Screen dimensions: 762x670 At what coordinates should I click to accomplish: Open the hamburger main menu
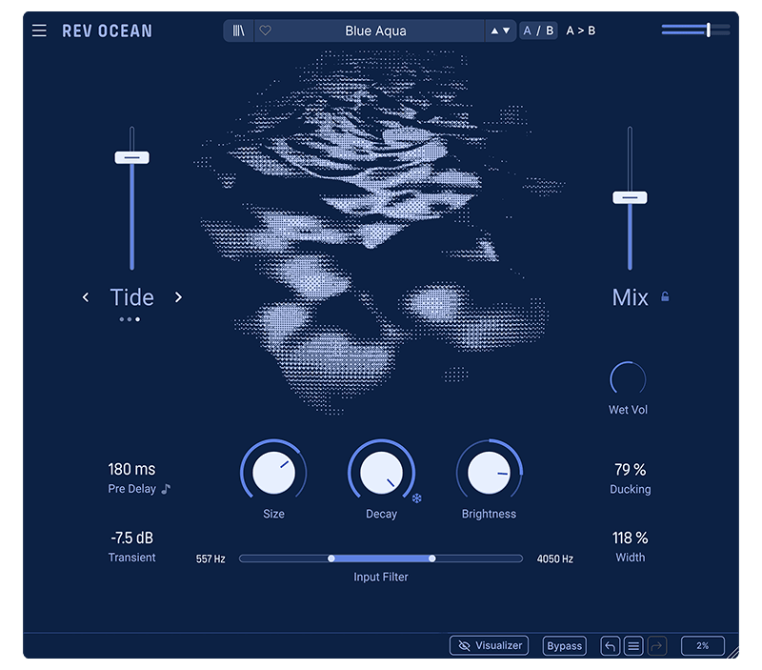pyautogui.click(x=39, y=30)
